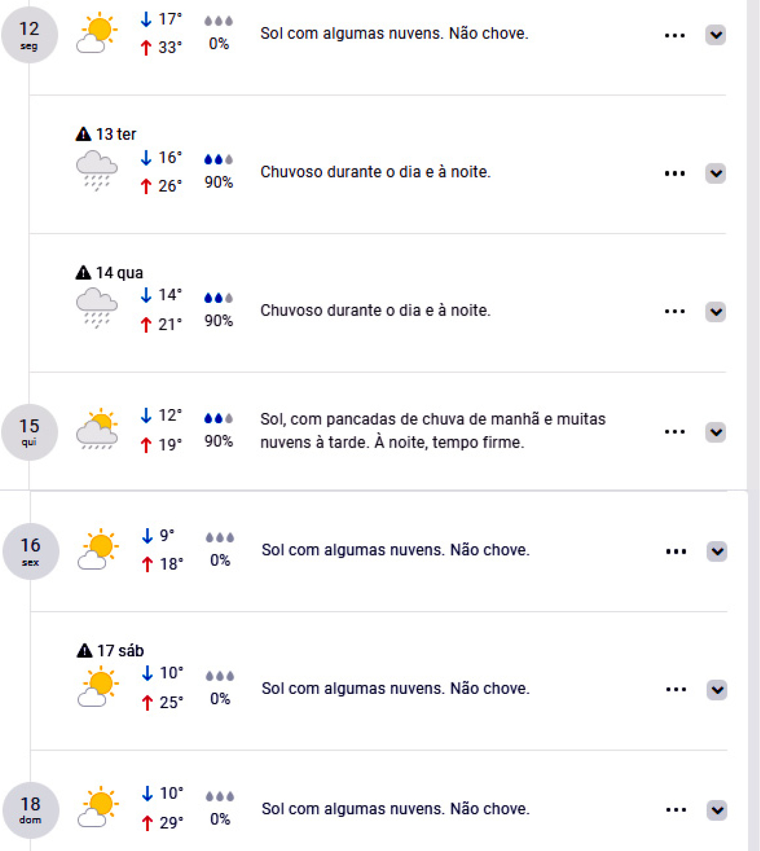Expand the chevron for 17 sáb forecast

[717, 690]
